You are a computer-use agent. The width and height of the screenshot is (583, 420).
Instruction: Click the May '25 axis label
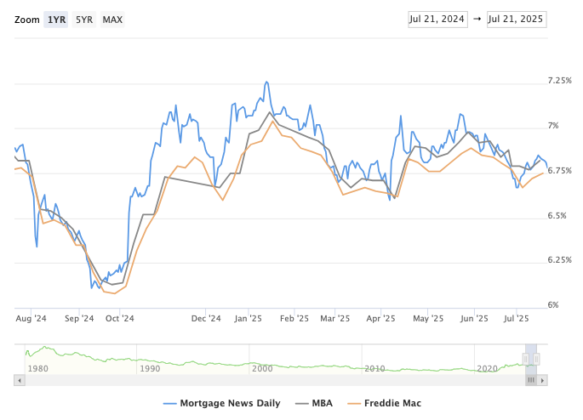coord(428,319)
